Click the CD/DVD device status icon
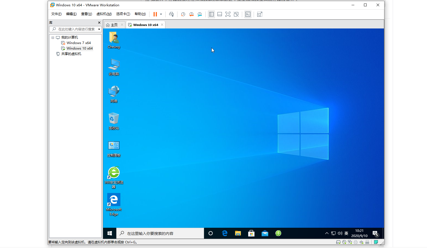This screenshot has width=427, height=248. click(344, 242)
